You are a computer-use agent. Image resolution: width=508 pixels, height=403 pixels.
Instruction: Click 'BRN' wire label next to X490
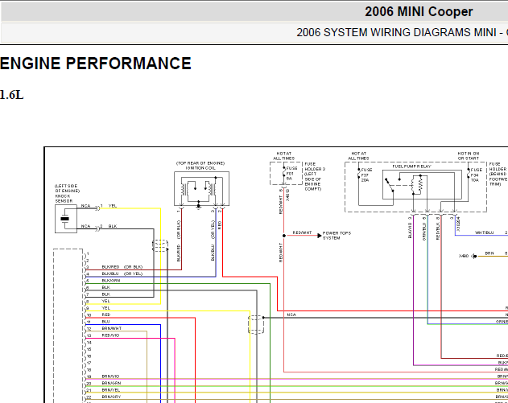click(489, 253)
